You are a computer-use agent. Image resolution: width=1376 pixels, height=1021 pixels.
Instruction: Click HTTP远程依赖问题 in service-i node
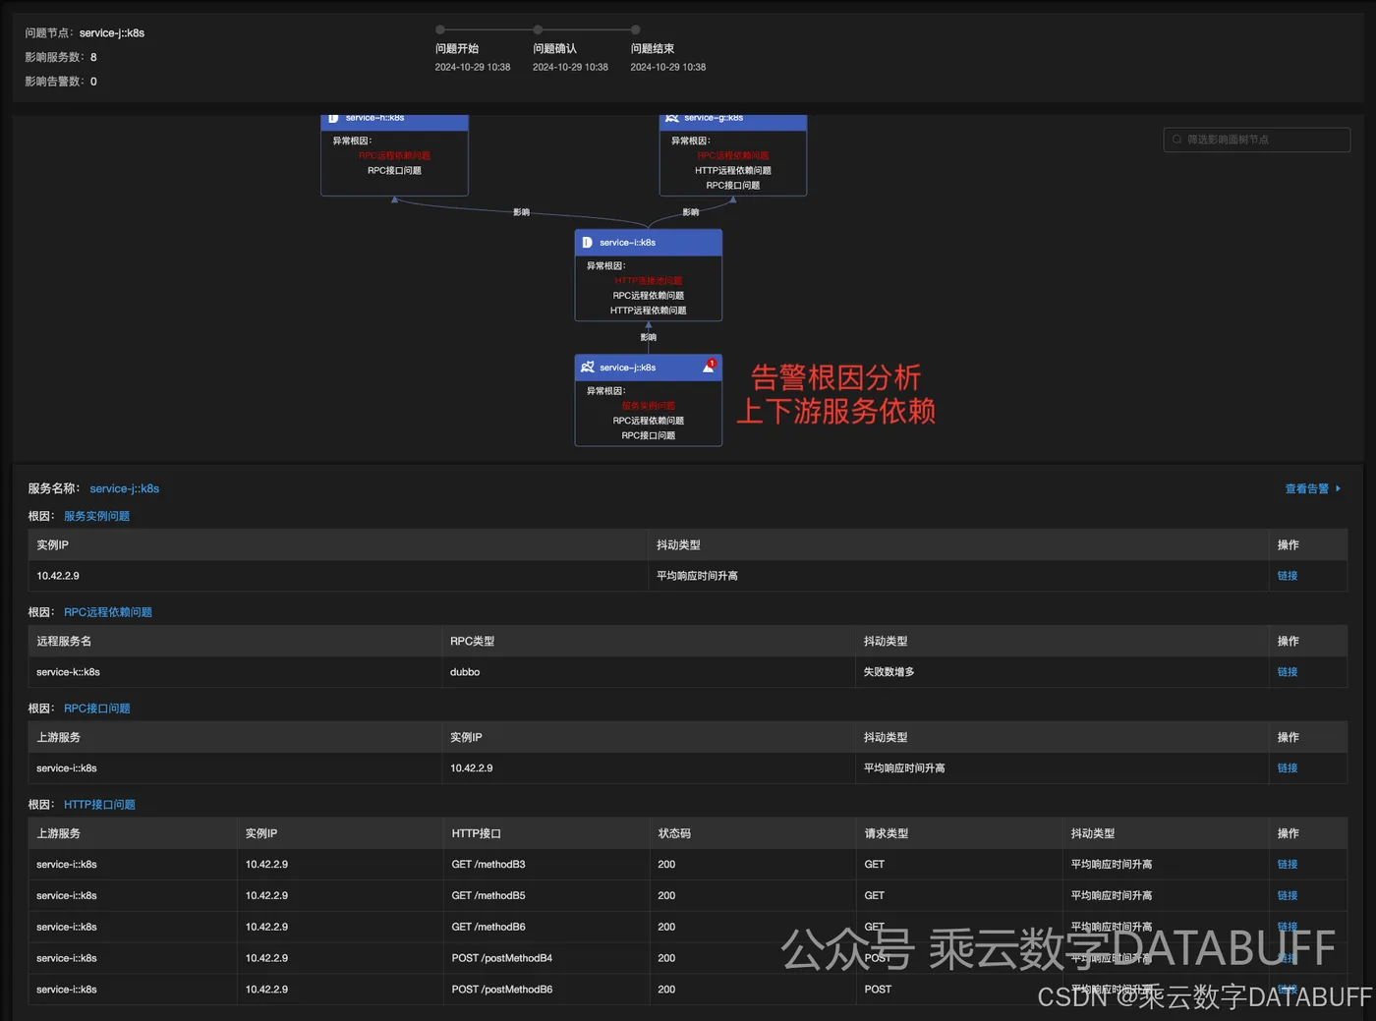click(649, 311)
